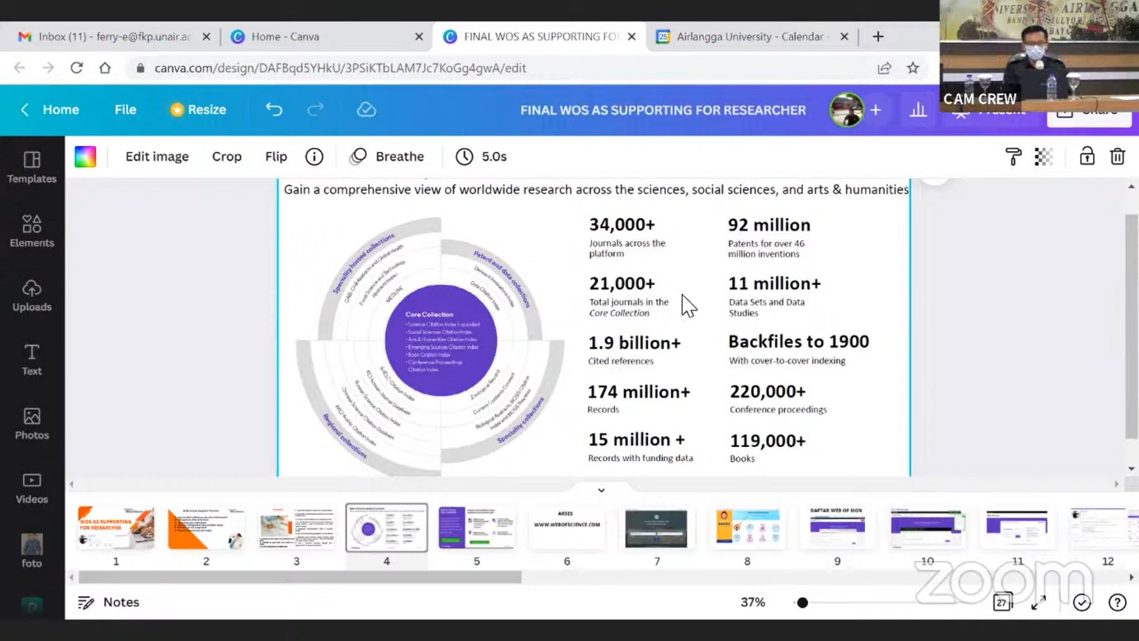This screenshot has height=641, width=1139.
Task: Click the Edit image button
Action: [x=157, y=157]
